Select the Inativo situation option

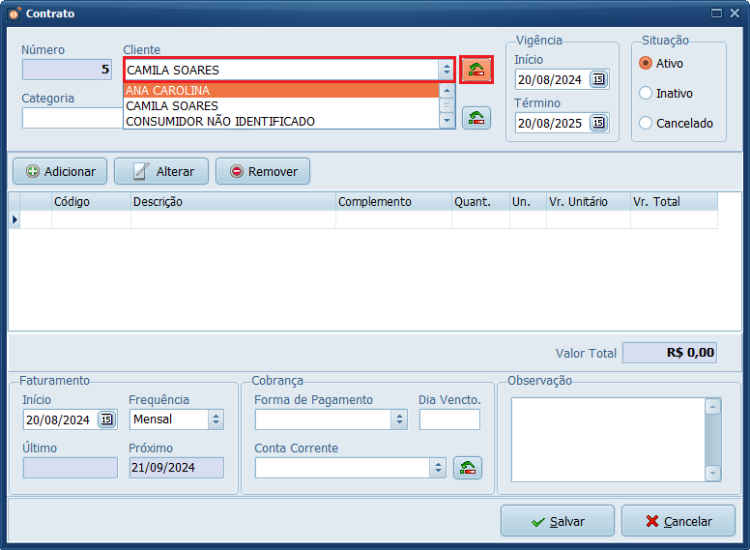(x=646, y=93)
